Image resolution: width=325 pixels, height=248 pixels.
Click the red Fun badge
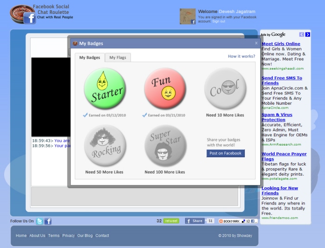[x=165, y=89]
